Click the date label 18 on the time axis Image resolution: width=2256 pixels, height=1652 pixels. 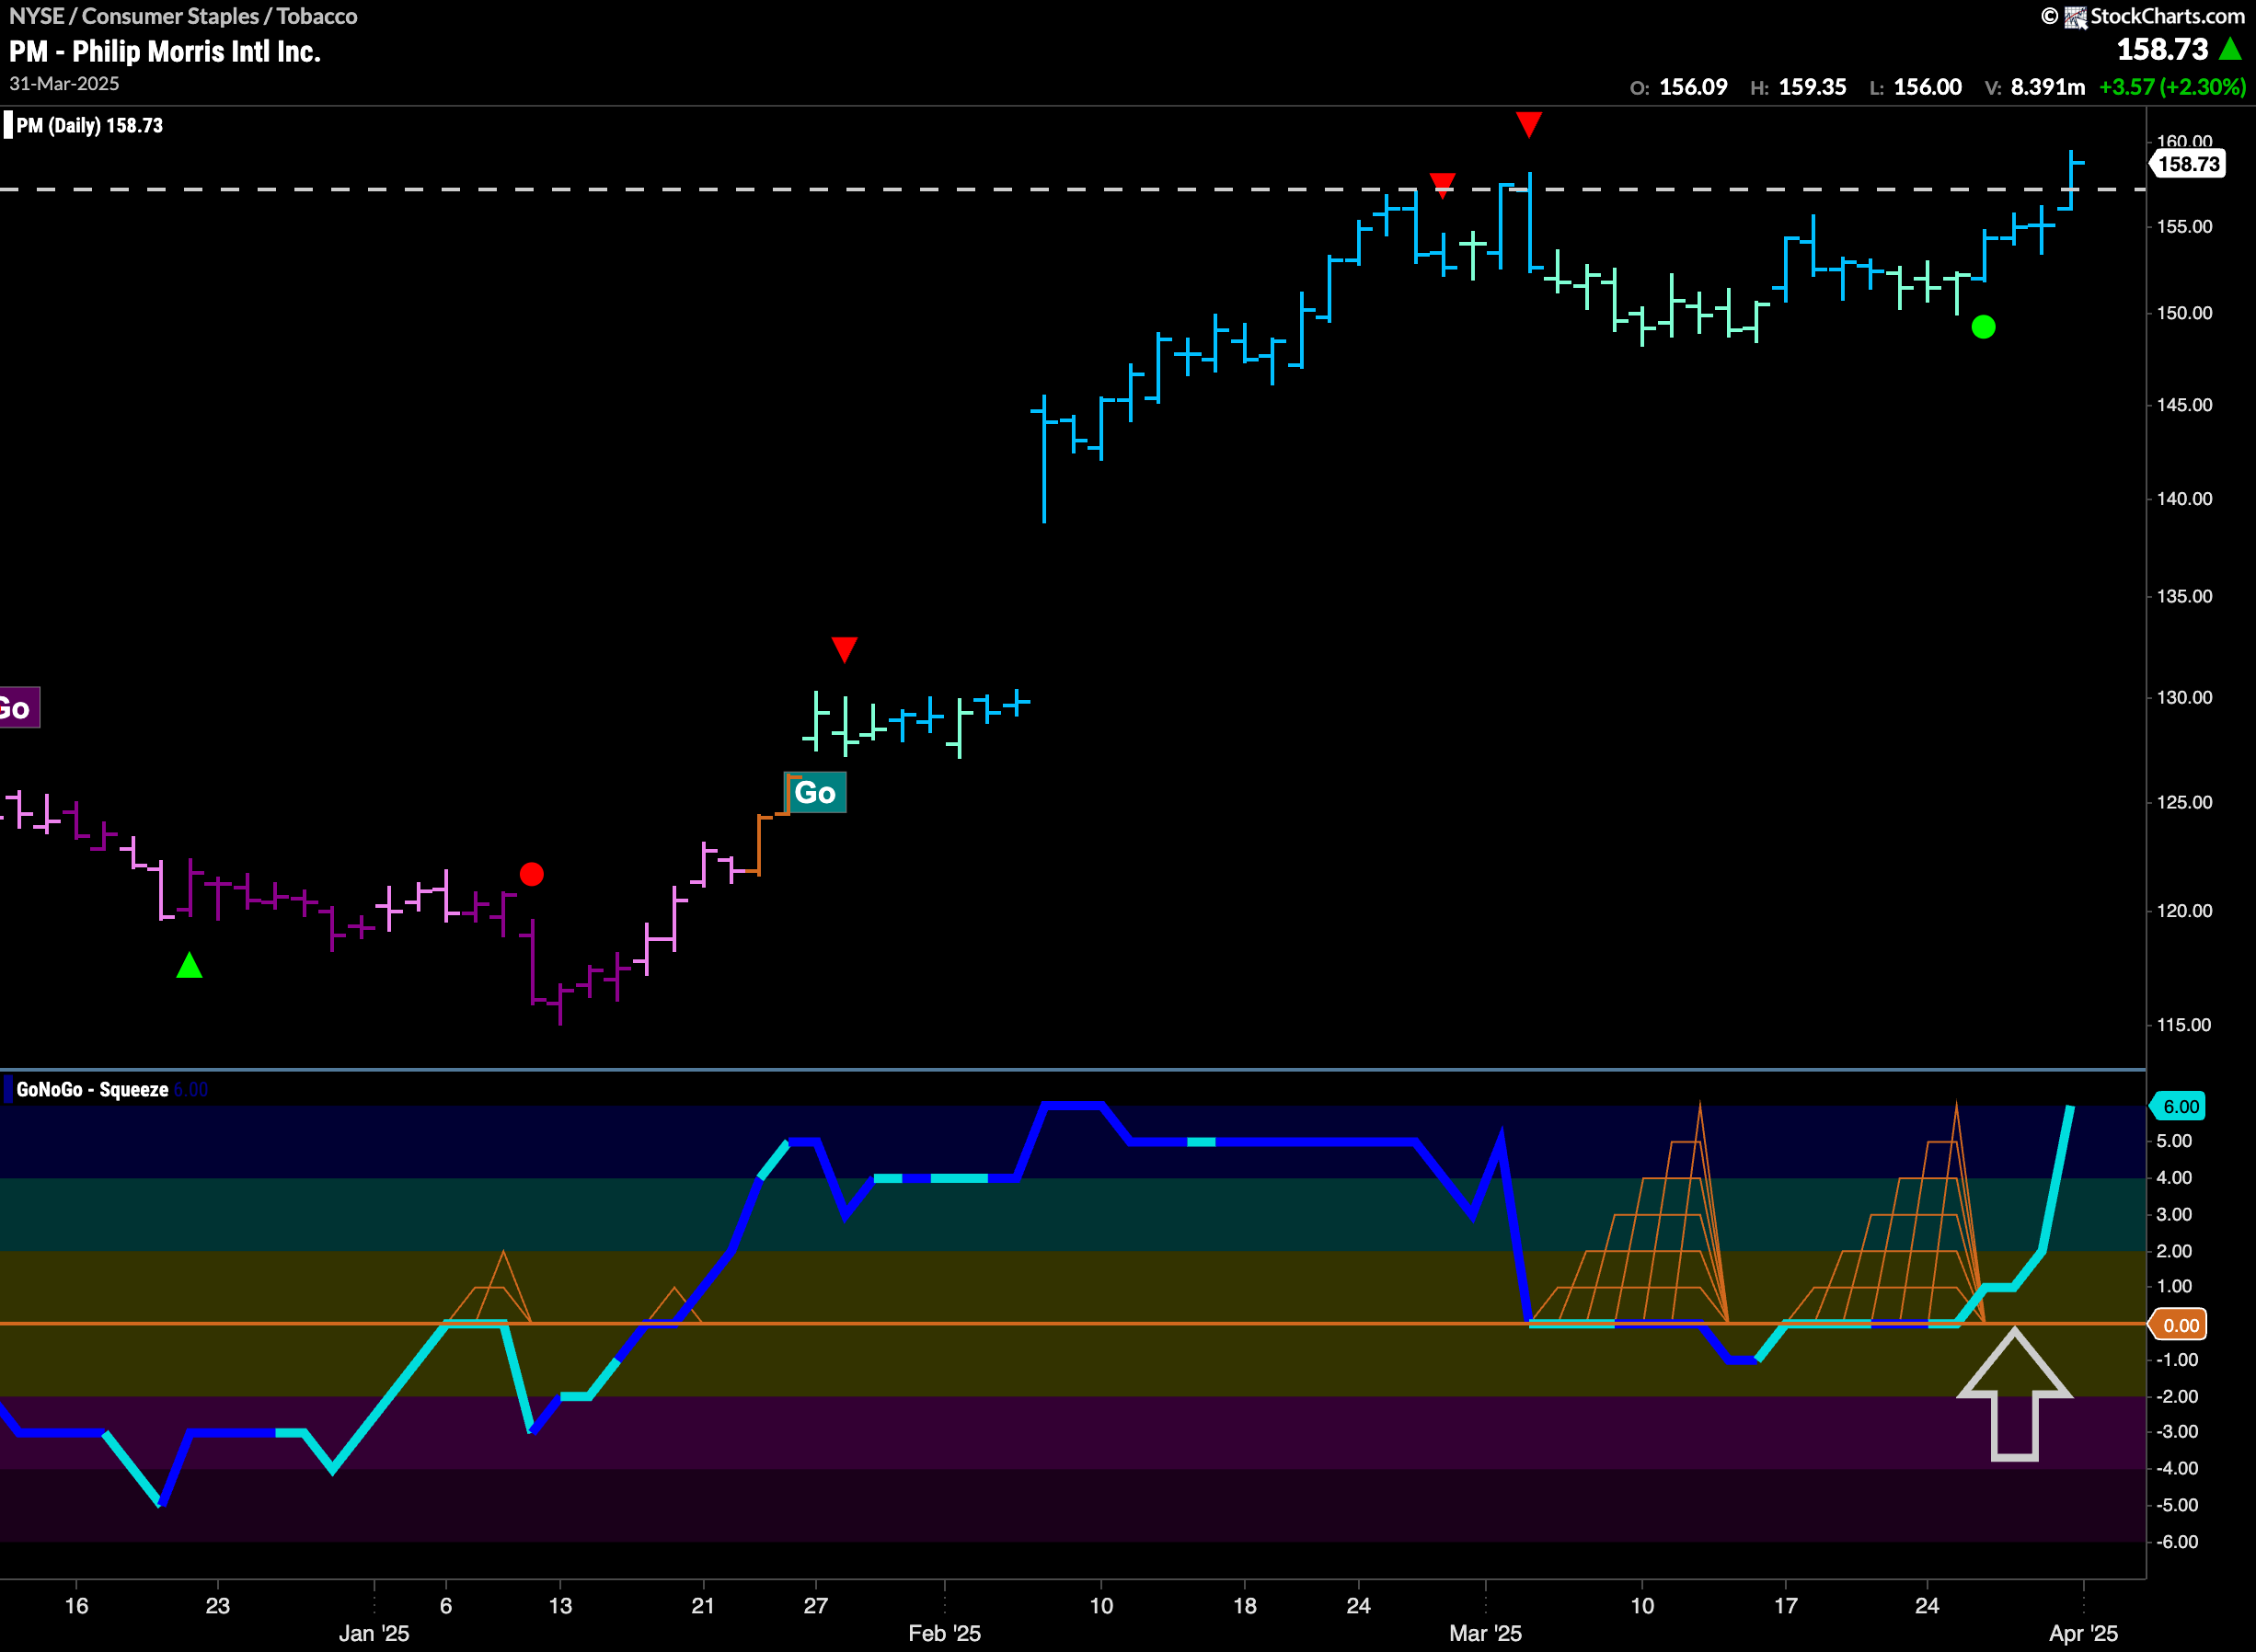tap(1244, 1606)
